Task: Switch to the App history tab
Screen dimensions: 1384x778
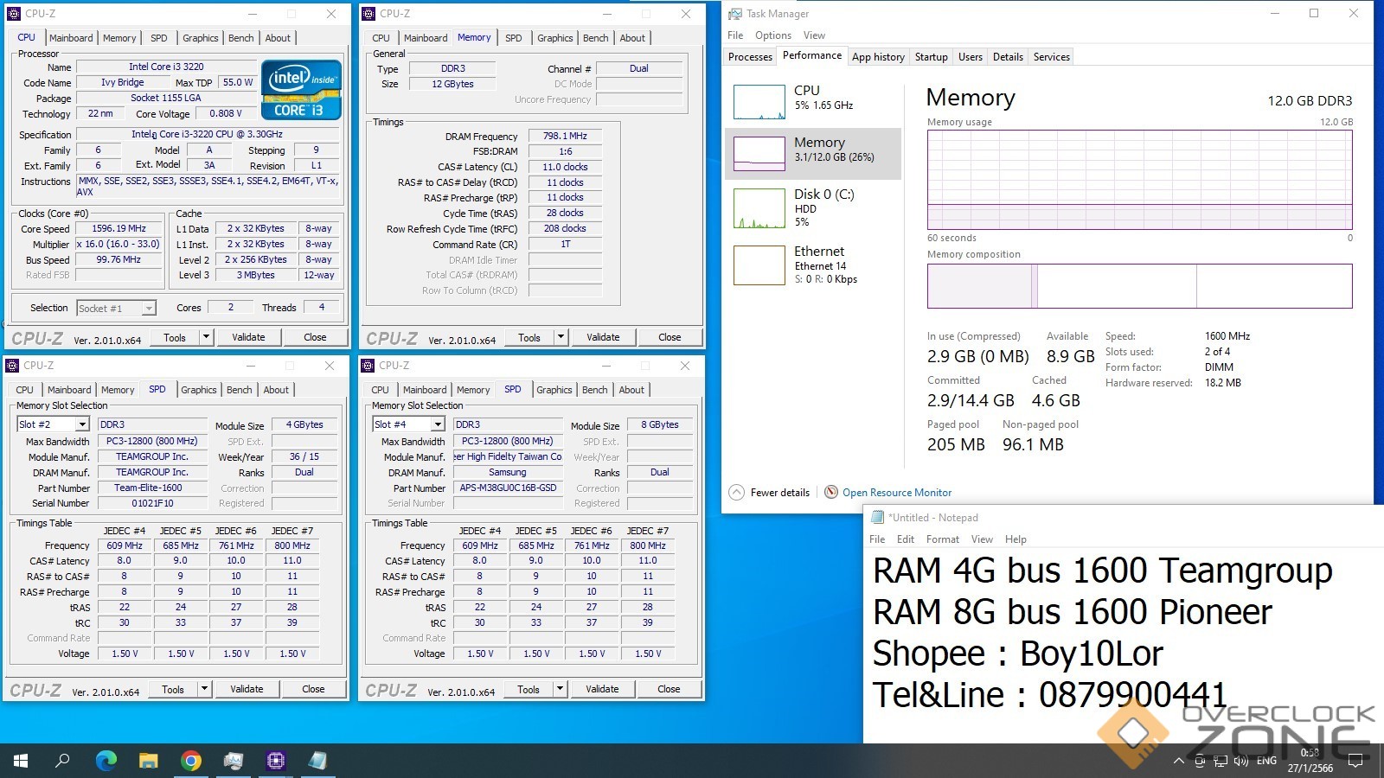Action: [x=878, y=57]
